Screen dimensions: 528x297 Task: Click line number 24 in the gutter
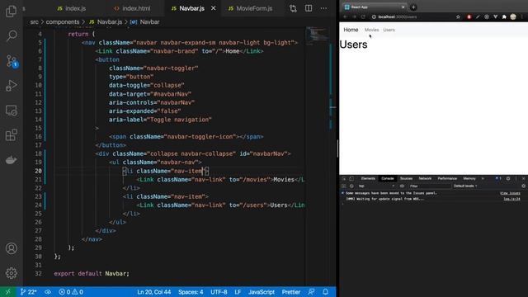pos(38,205)
